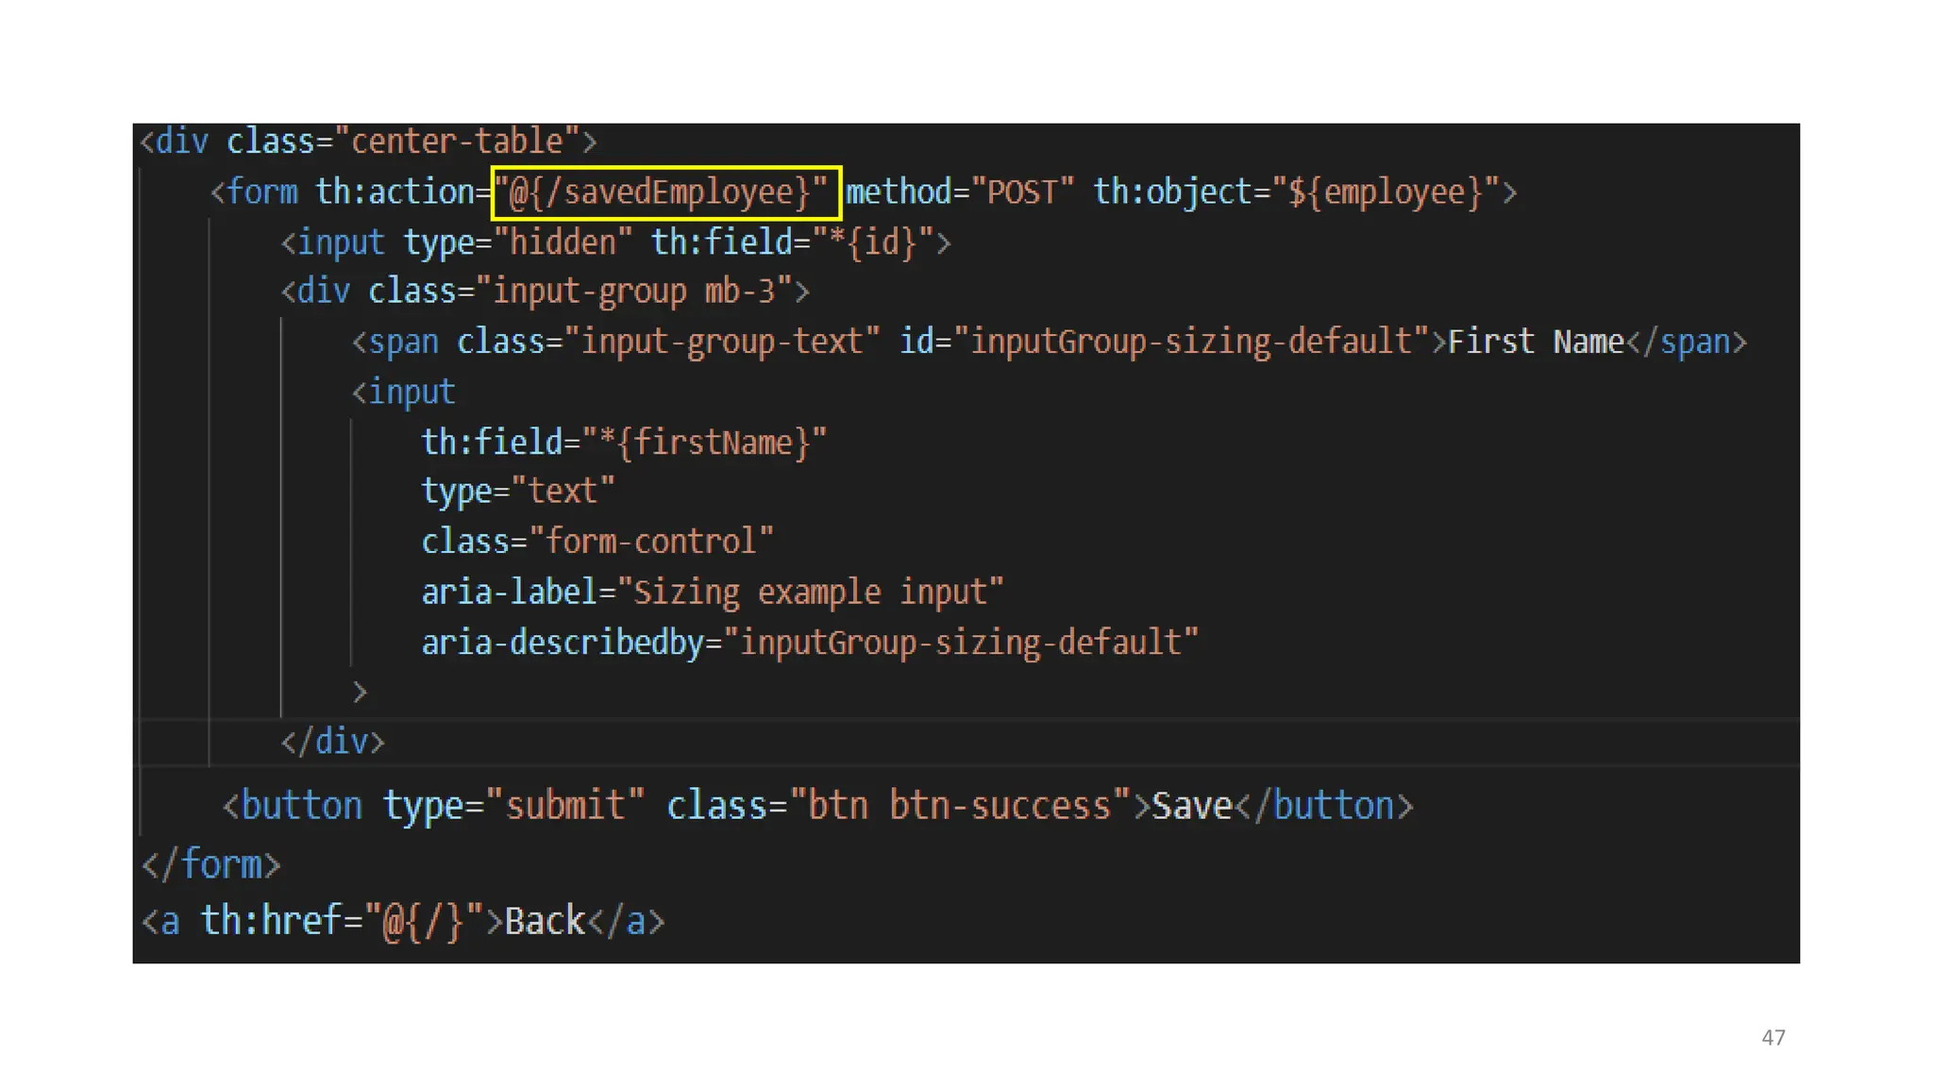Click the "*{firstName}" th:field value
This screenshot has height=1087, width=1933.
[x=705, y=443]
